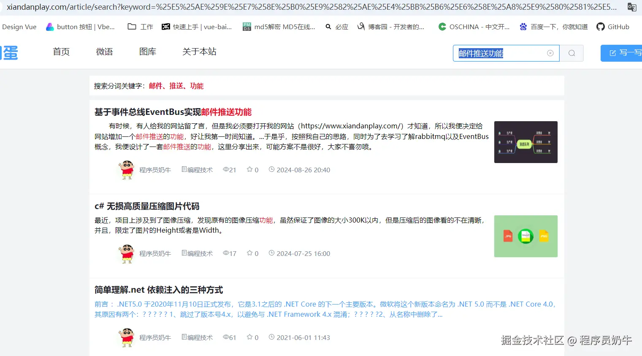Click author avatar in the c# article row
This screenshot has height=356, width=642.
pos(126,253)
